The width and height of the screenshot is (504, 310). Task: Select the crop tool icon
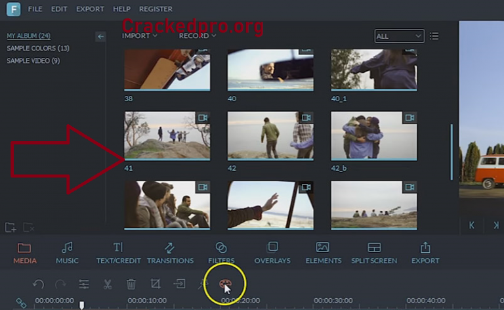coord(156,284)
